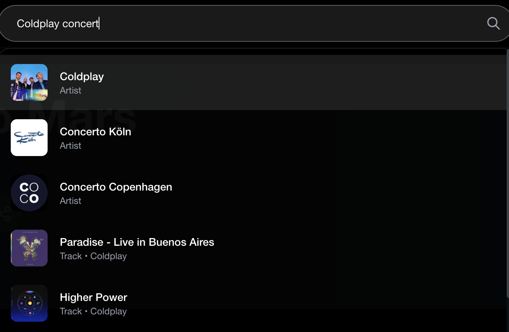
Task: Click the Concerto Köln logo artwork
Action: pos(29,138)
